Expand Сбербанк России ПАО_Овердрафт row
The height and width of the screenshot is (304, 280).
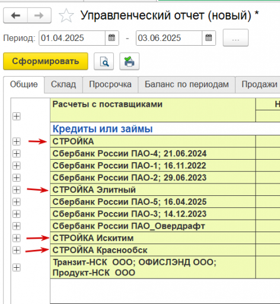click(17, 226)
